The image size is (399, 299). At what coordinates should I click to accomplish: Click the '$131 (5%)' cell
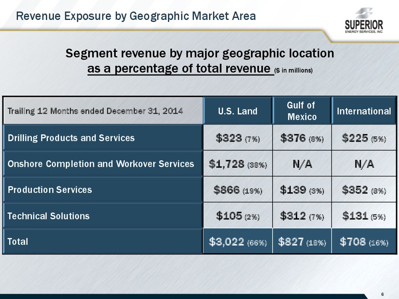[364, 216]
